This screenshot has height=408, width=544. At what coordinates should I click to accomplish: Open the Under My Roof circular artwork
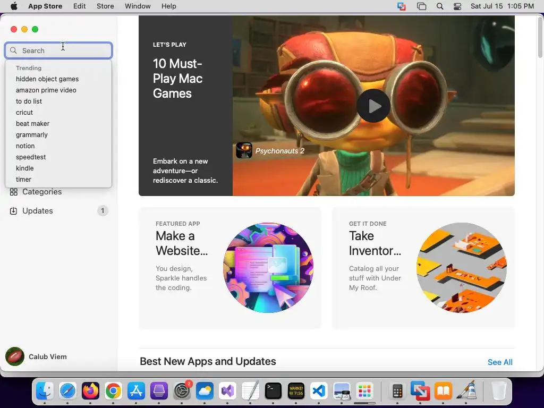coord(462,268)
